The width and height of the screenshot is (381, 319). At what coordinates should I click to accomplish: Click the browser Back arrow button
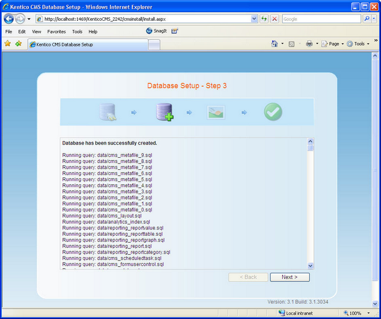coord(9,18)
